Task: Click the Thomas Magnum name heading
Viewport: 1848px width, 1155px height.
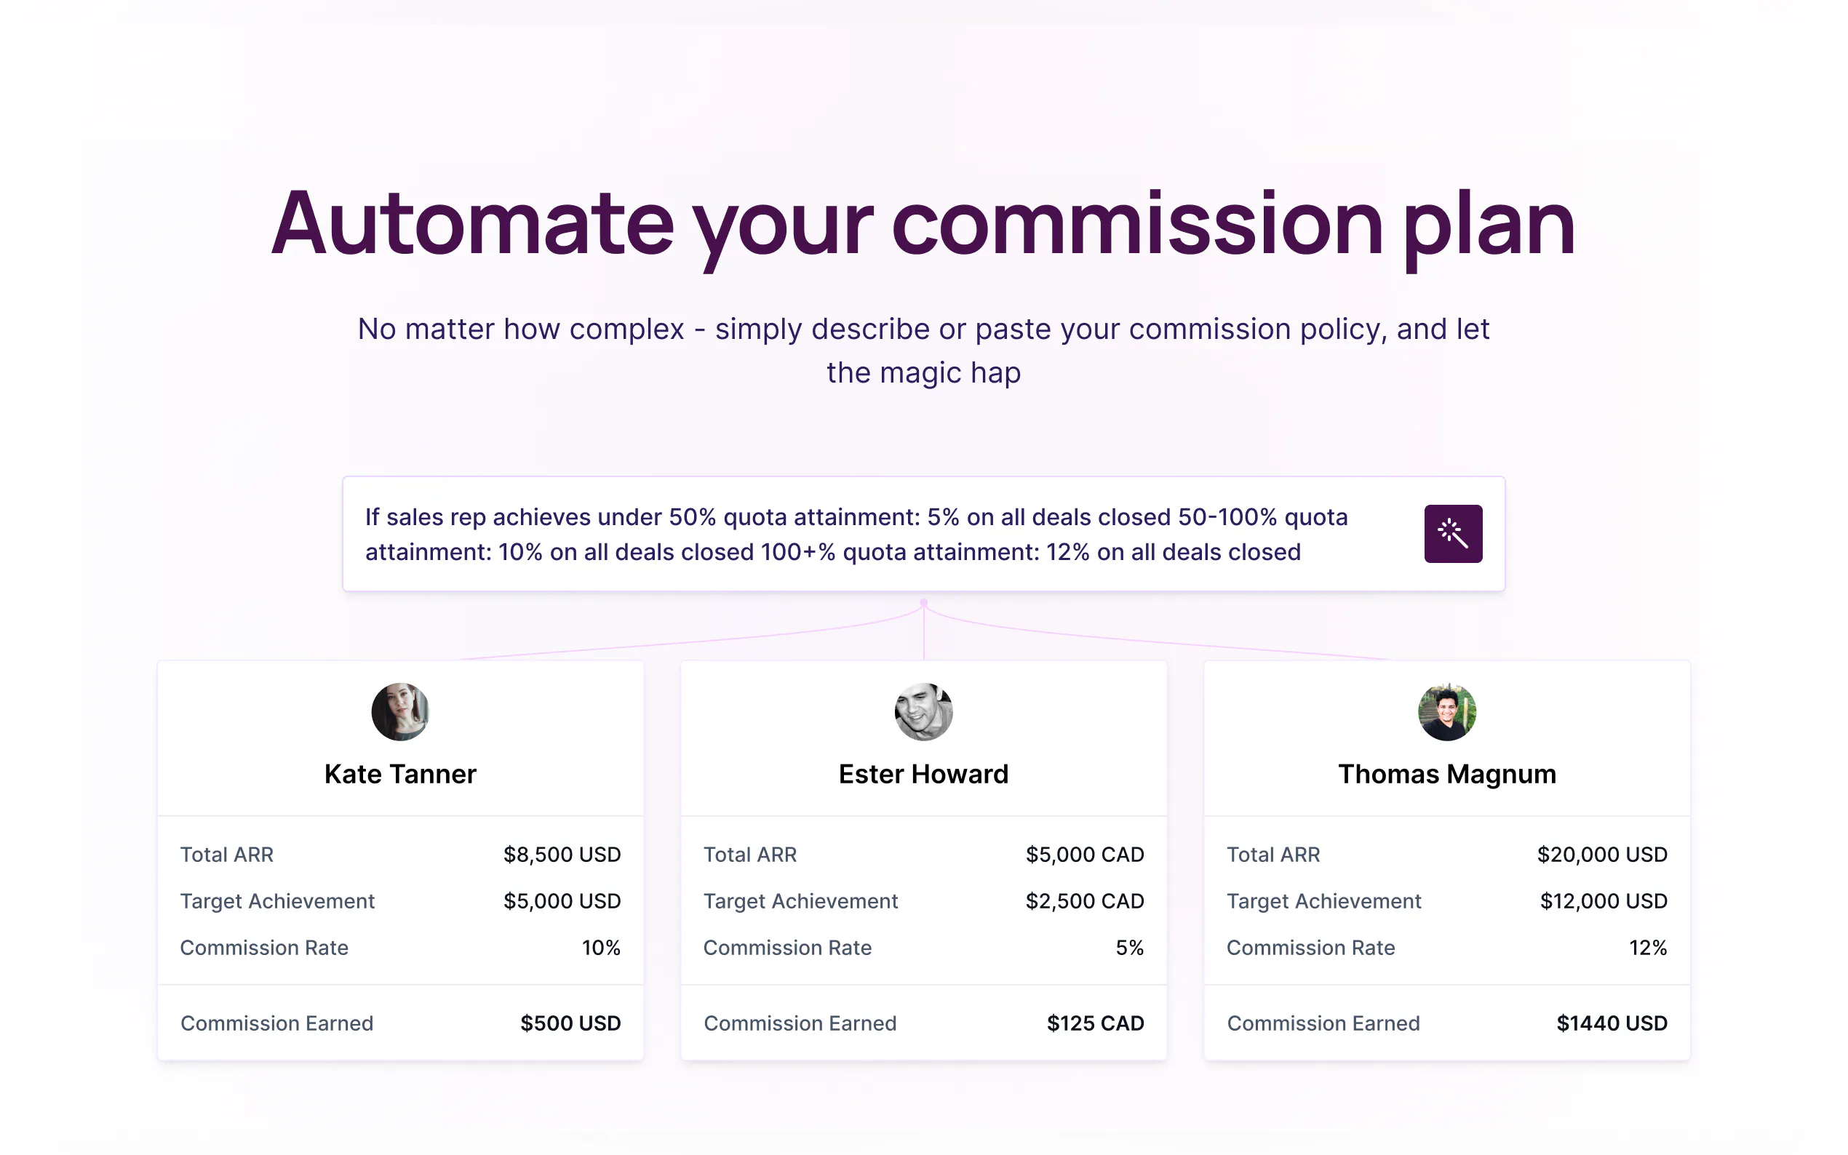Action: pos(1446,774)
